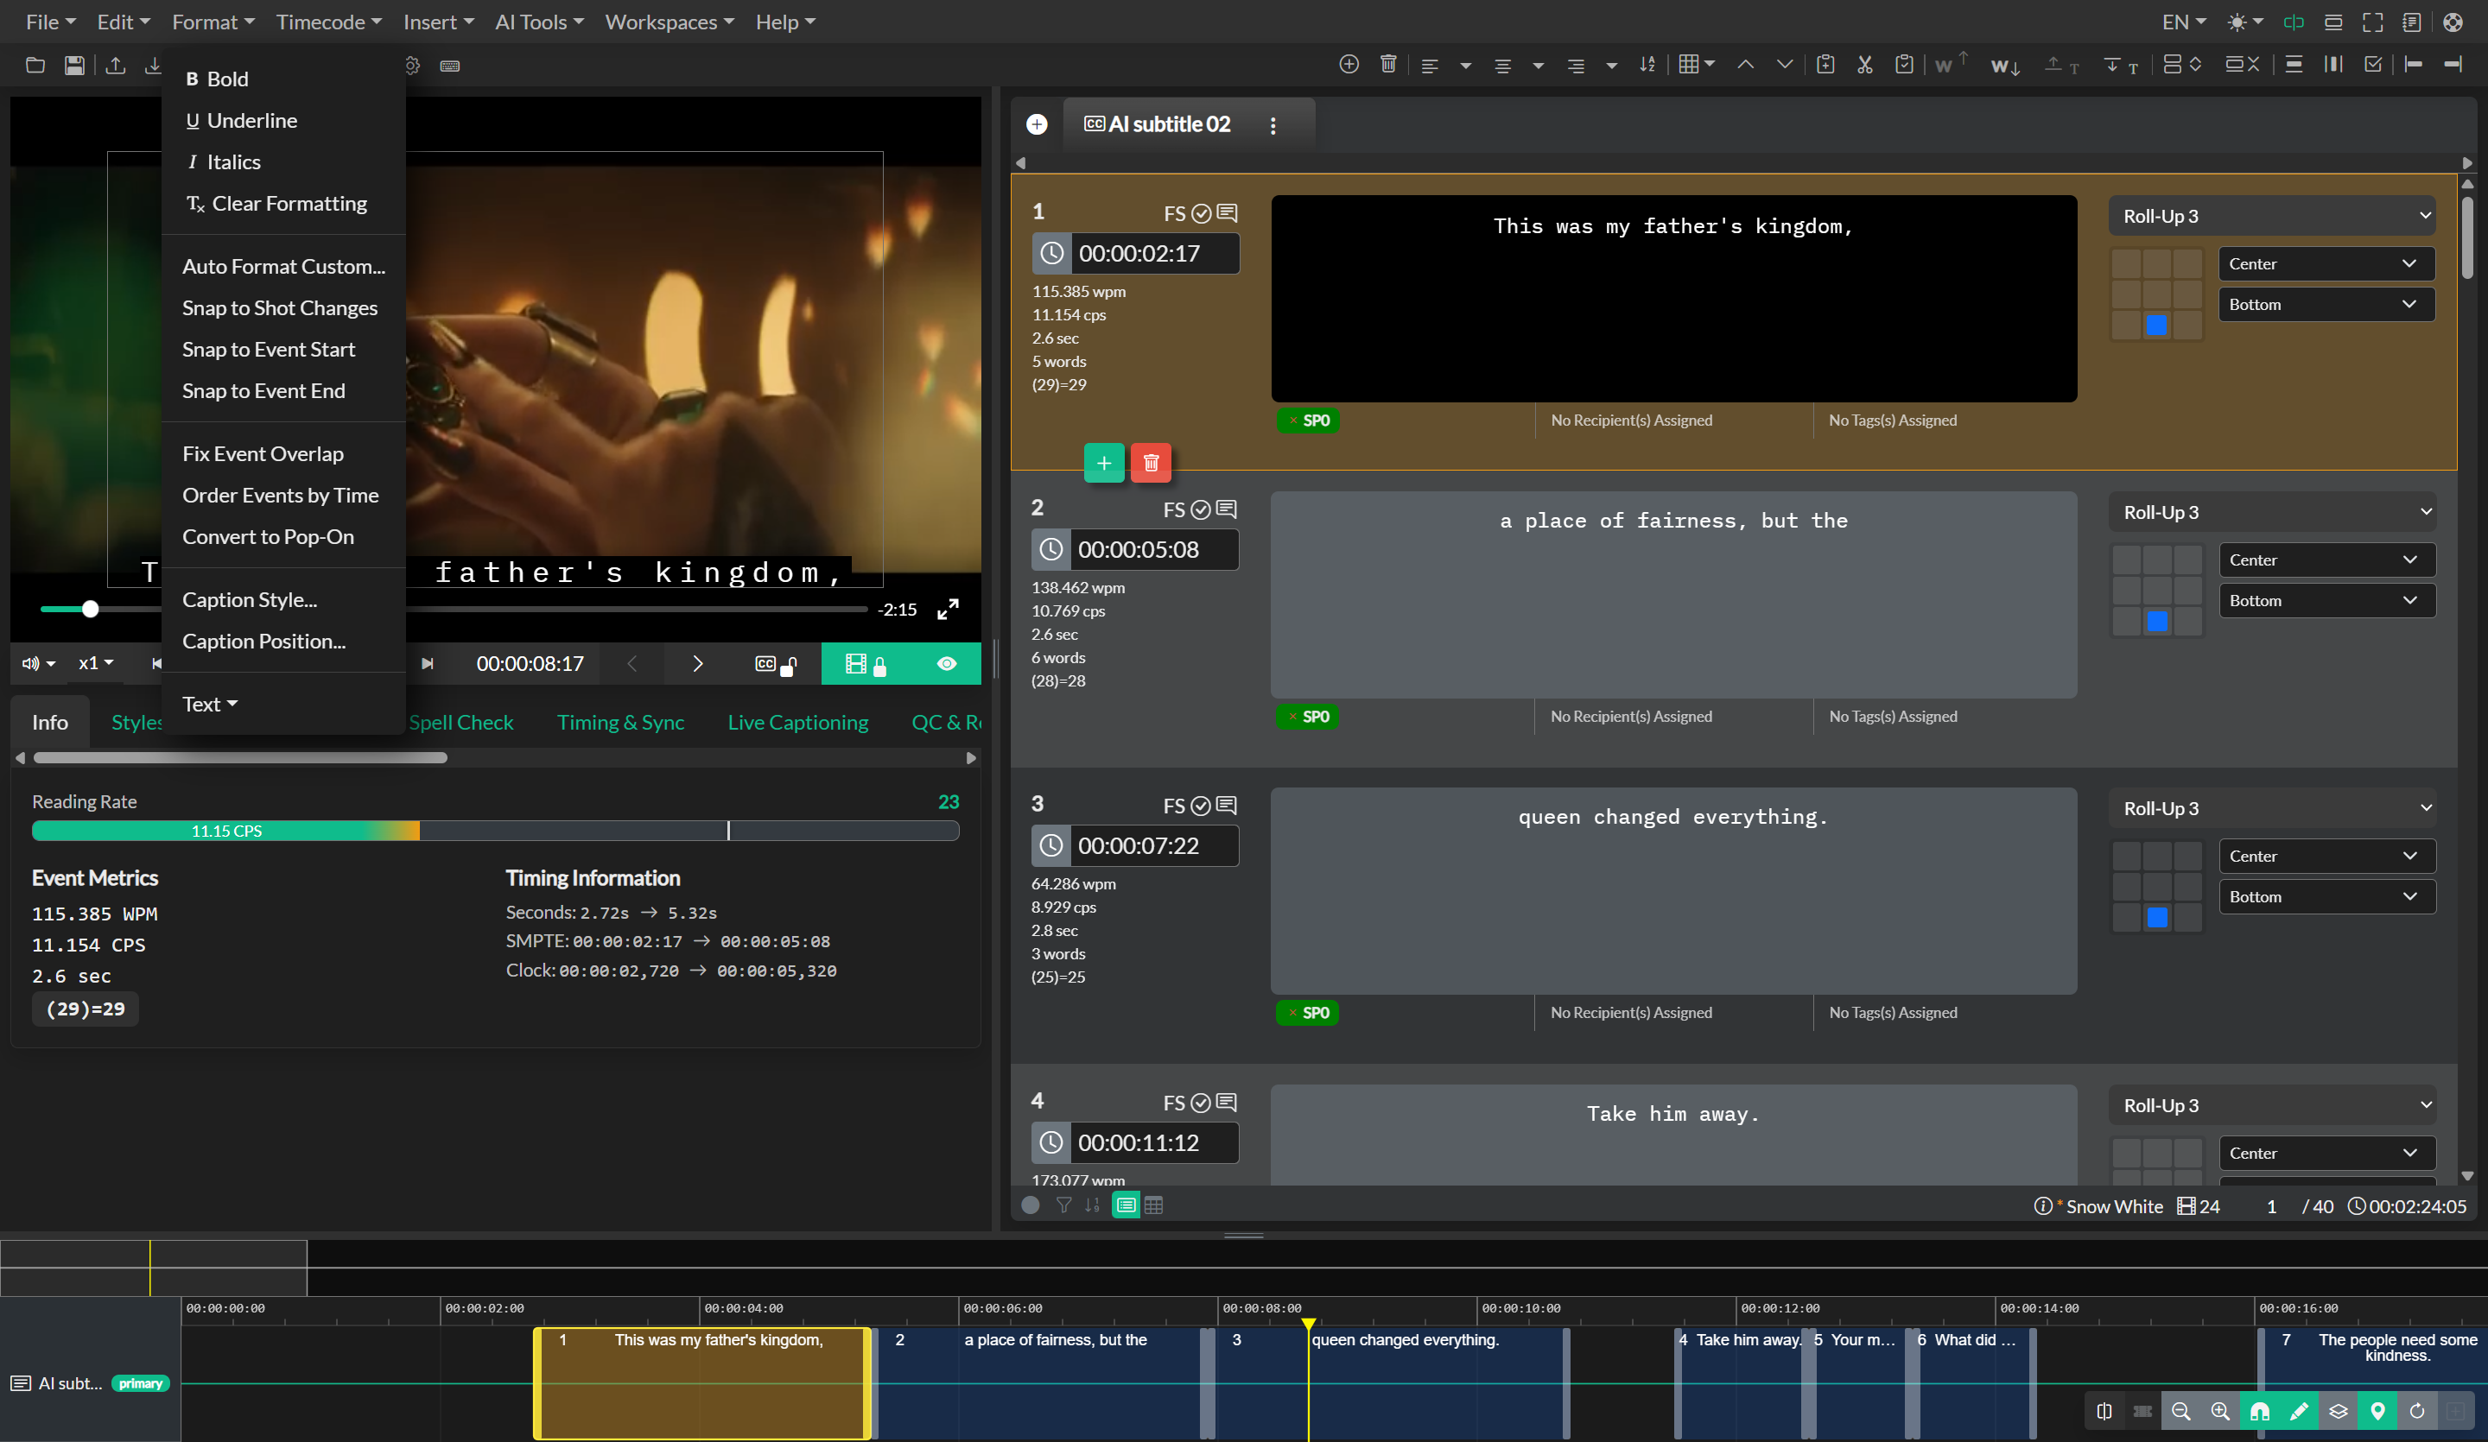2488x1442 pixels.
Task: Switch to the Timing & Sync tab
Action: (x=620, y=723)
